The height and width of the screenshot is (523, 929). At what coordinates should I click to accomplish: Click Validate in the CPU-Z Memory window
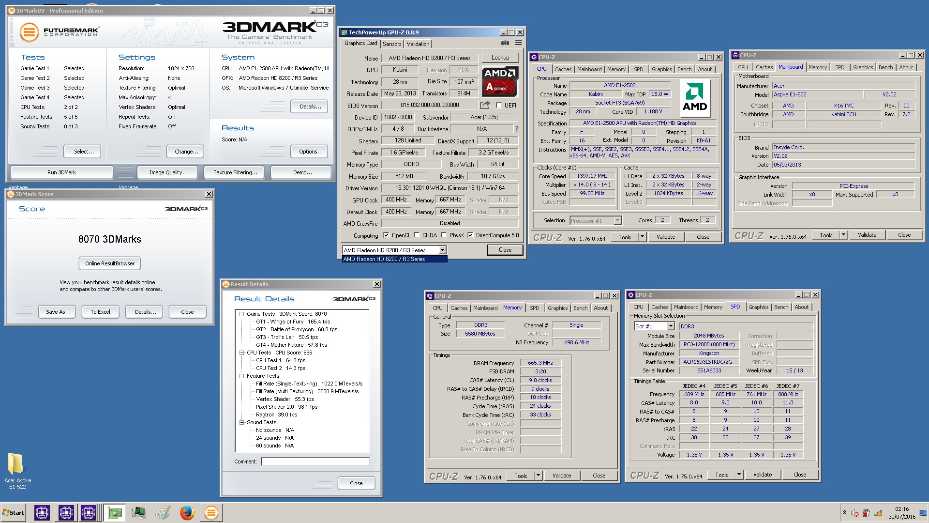coord(562,476)
